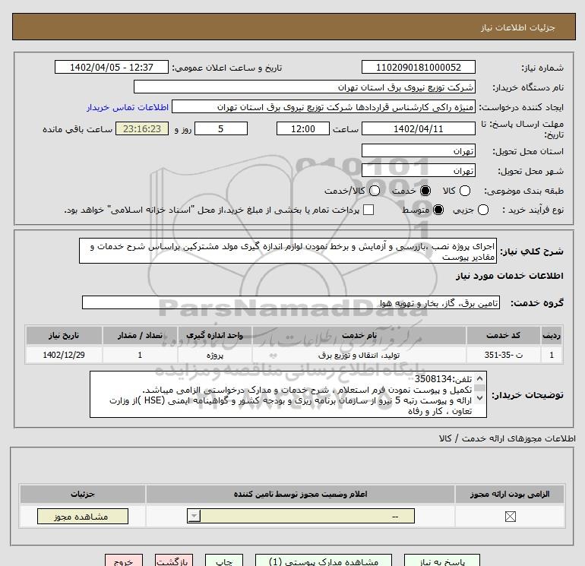Toggle the mandatory permit checkbox

pyautogui.click(x=510, y=517)
